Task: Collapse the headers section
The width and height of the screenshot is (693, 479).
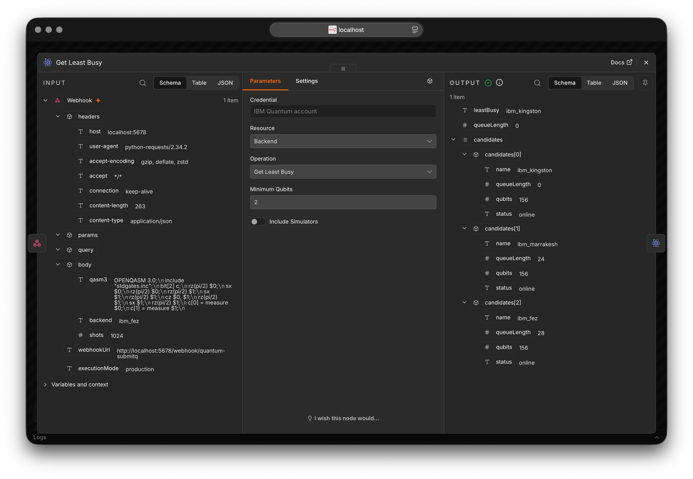Action: click(58, 116)
